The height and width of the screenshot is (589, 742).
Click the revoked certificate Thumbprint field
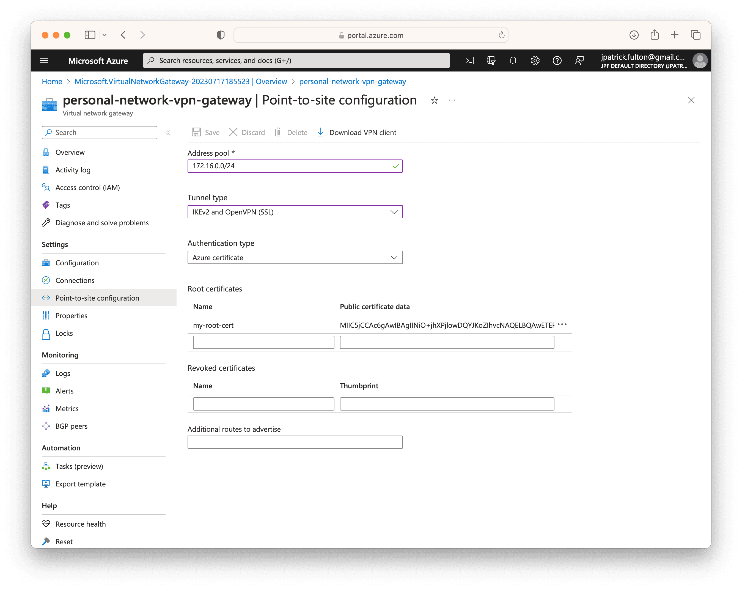click(x=447, y=404)
